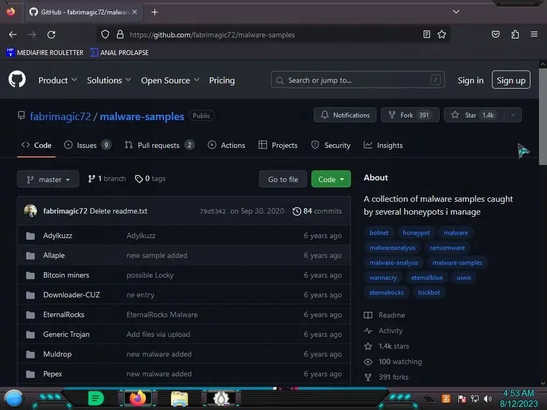
Task: Open malware-samples repository link
Action: (142, 116)
